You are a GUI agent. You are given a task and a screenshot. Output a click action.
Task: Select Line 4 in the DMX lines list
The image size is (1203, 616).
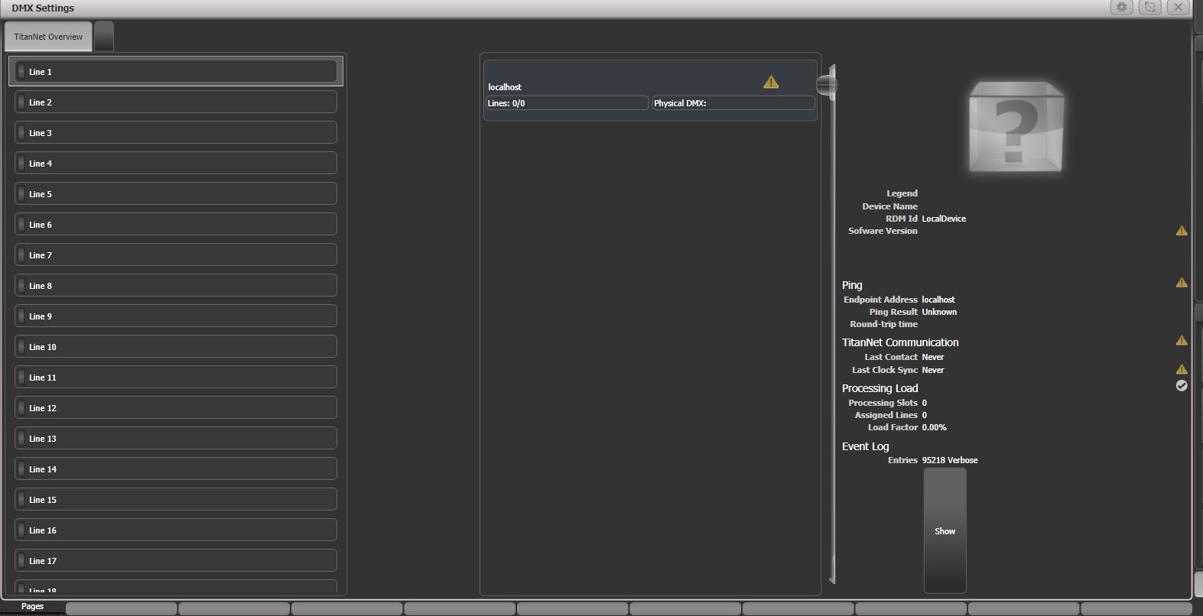[x=176, y=163]
